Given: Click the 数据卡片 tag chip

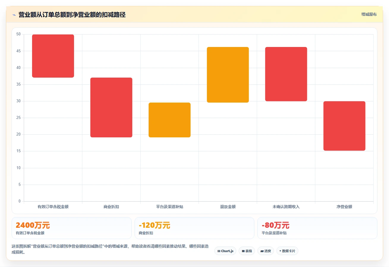Looking at the screenshot, I should pos(287,251).
